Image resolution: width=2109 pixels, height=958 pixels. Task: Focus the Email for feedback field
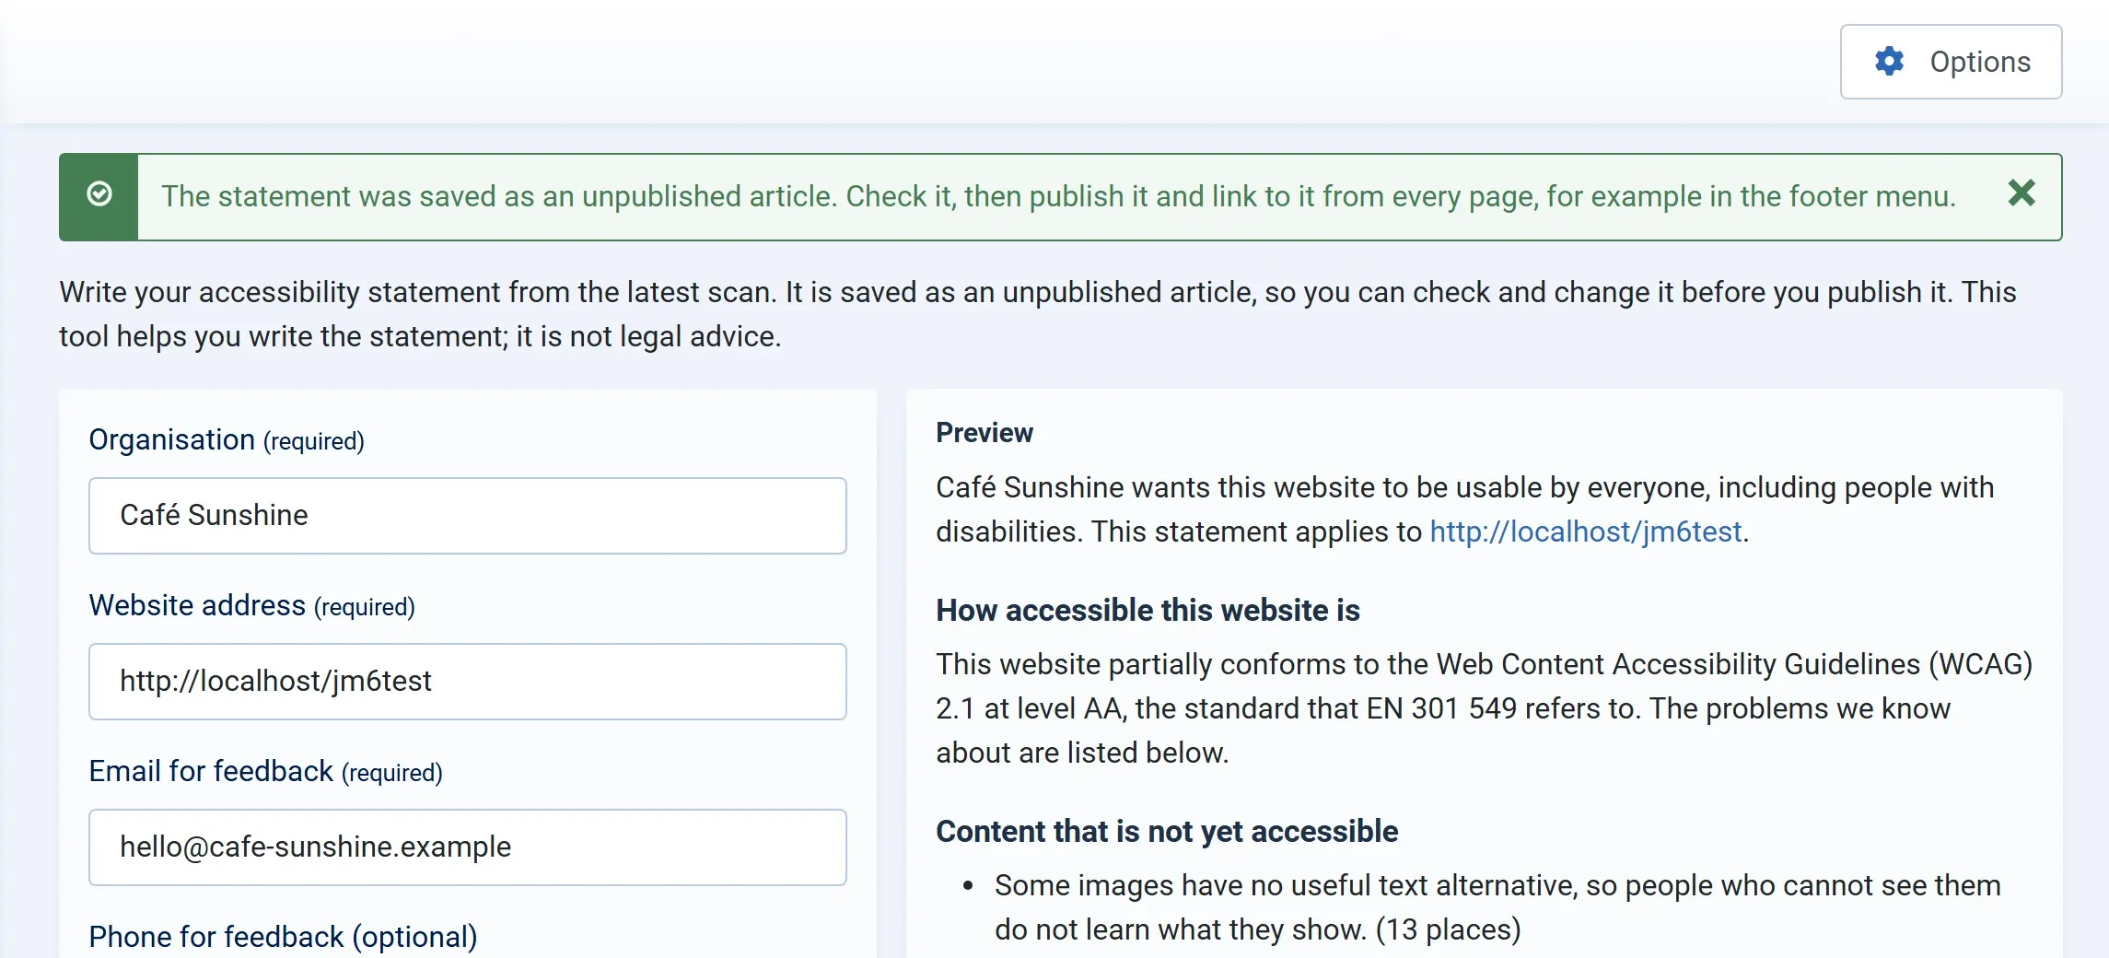tap(468, 847)
